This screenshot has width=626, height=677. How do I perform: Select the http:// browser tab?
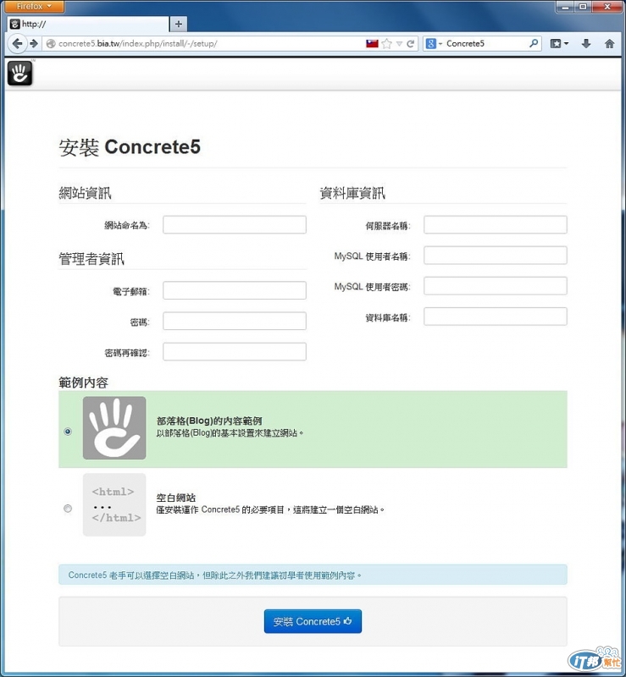(x=88, y=25)
